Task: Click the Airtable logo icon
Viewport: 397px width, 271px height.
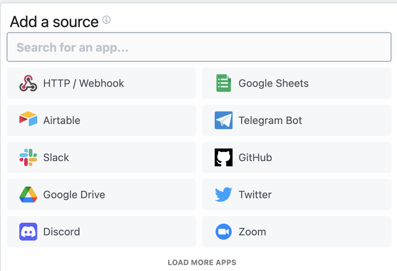Action: 28,119
